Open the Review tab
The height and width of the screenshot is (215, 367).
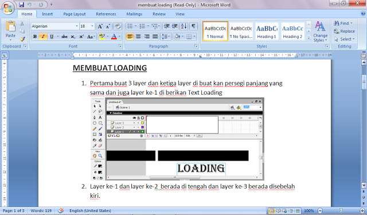tap(159, 14)
